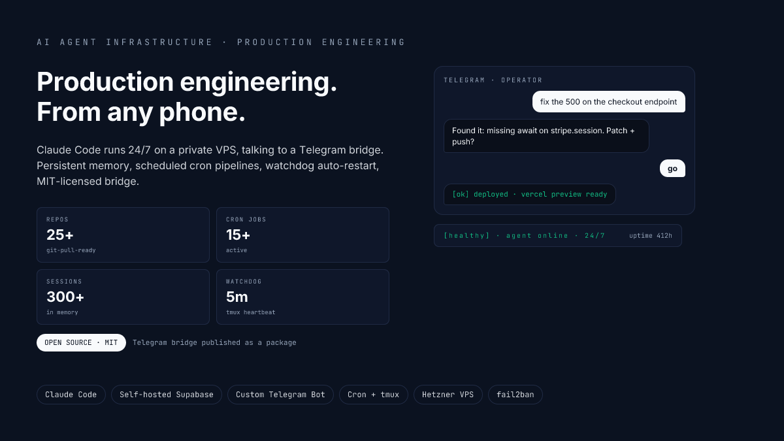Click the Custom Telegram Bot tag
The image size is (784, 441).
pyautogui.click(x=280, y=395)
